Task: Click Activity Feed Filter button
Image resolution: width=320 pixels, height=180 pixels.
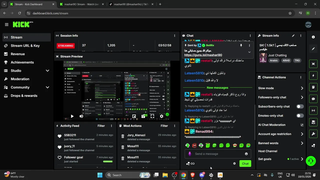Action: pos(101,126)
